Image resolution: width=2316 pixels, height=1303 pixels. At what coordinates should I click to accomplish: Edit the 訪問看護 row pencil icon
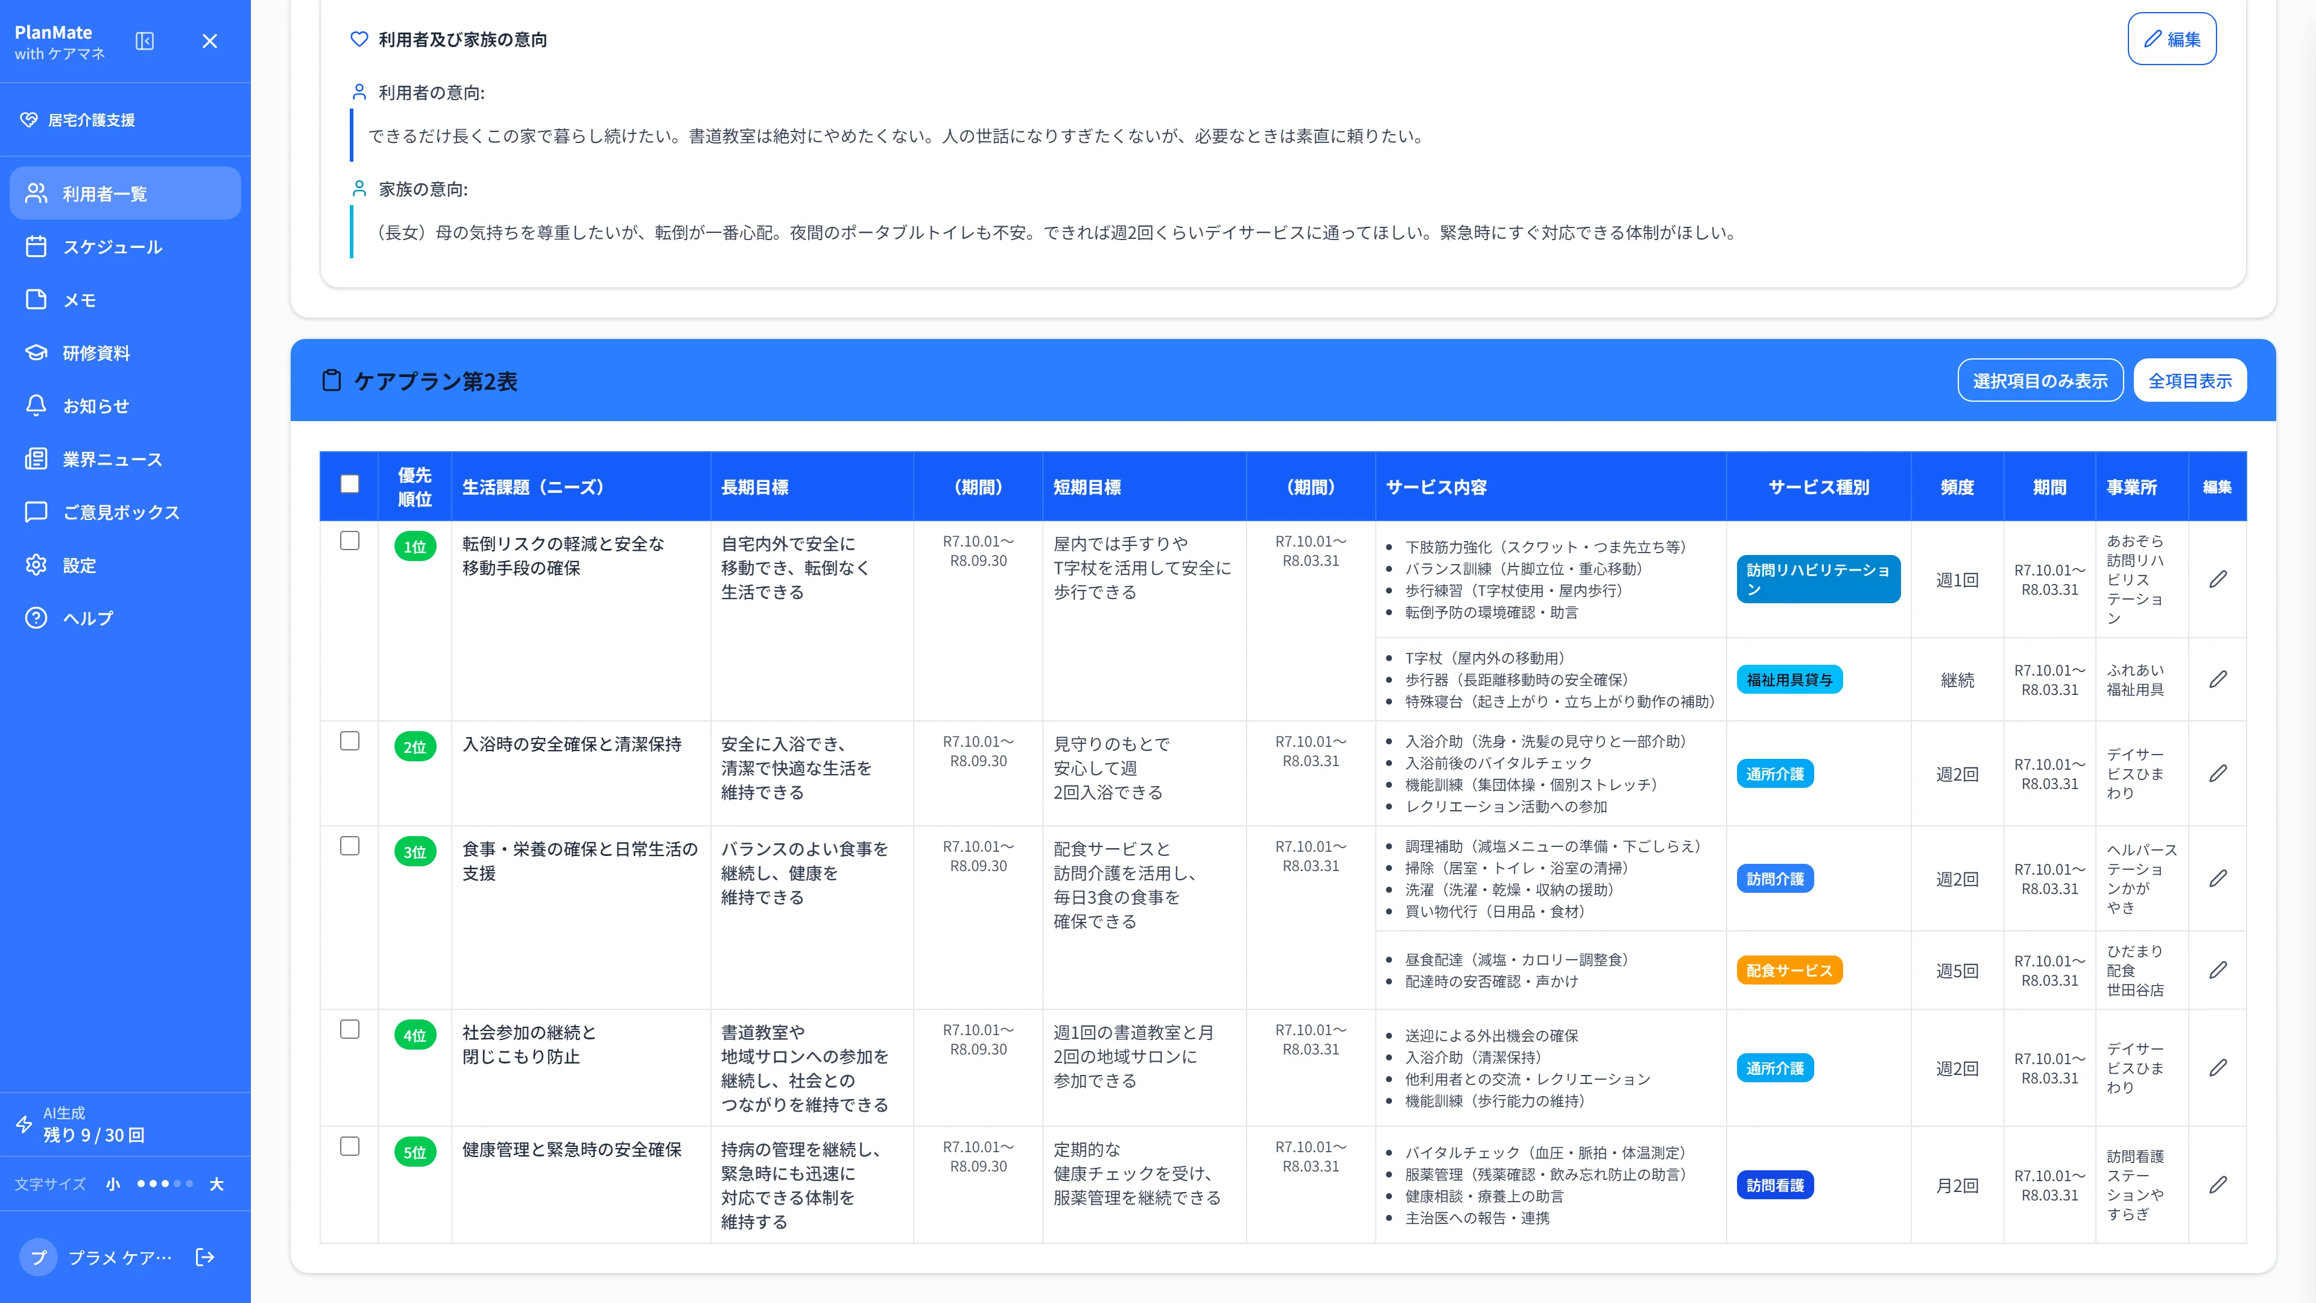(2218, 1184)
